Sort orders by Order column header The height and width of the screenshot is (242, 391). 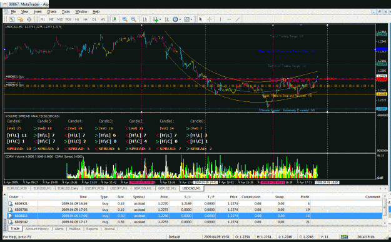click(14, 197)
